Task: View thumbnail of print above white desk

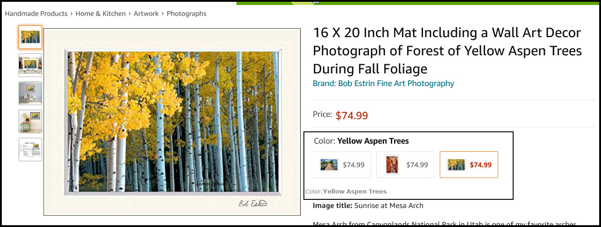Action: [x=30, y=93]
